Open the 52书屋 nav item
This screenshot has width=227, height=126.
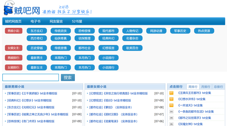pyautogui.click(x=77, y=21)
